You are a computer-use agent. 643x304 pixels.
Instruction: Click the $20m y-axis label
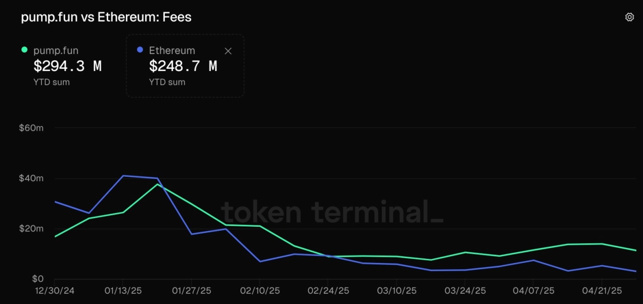[31, 229]
